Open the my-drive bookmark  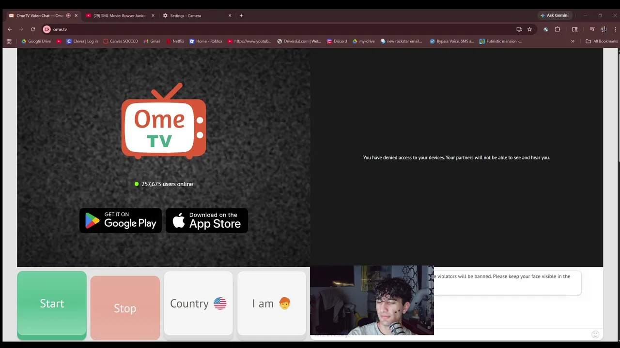(364, 41)
